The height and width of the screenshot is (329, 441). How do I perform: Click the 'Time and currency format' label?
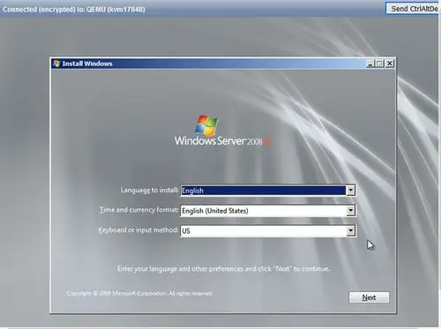coord(138,210)
